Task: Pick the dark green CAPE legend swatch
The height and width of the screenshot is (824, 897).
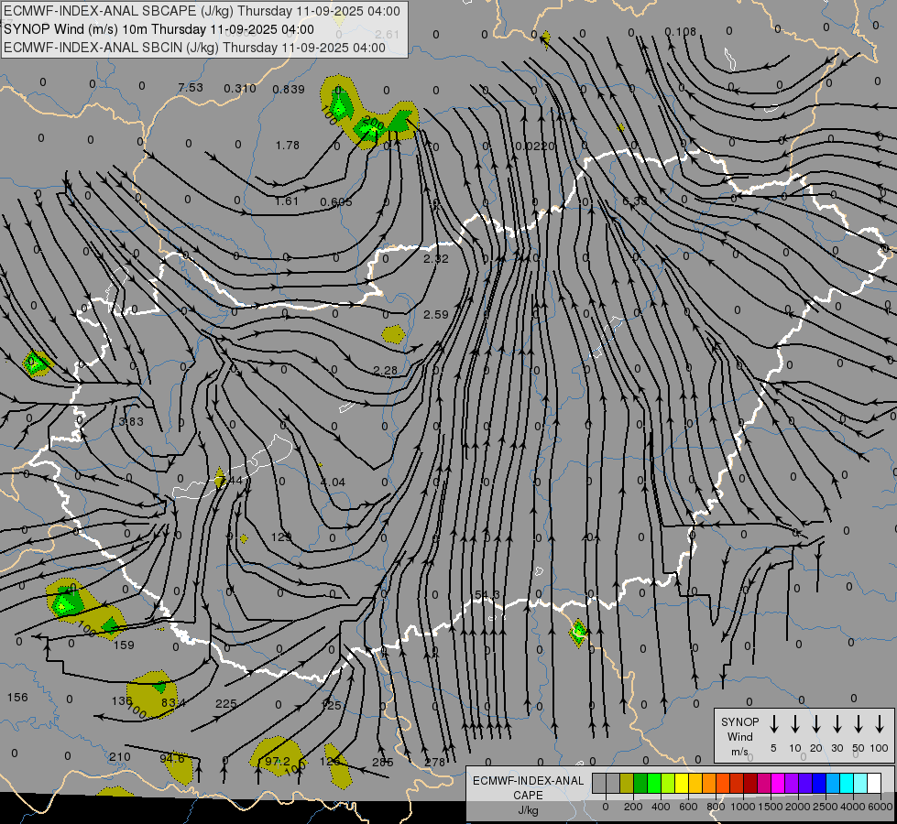Action: coord(640,783)
